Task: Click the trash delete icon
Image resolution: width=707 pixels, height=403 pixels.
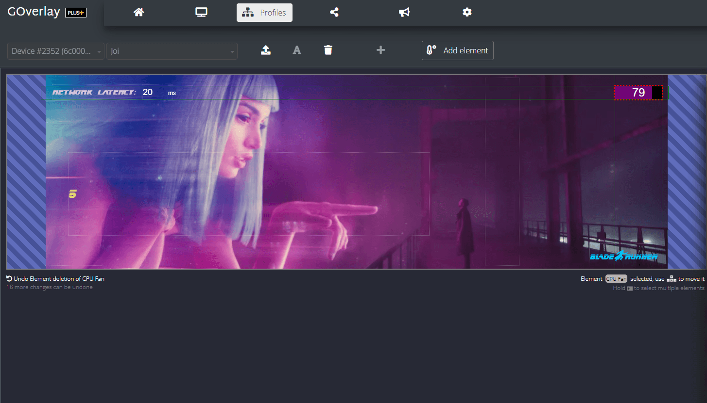Action: click(x=328, y=50)
